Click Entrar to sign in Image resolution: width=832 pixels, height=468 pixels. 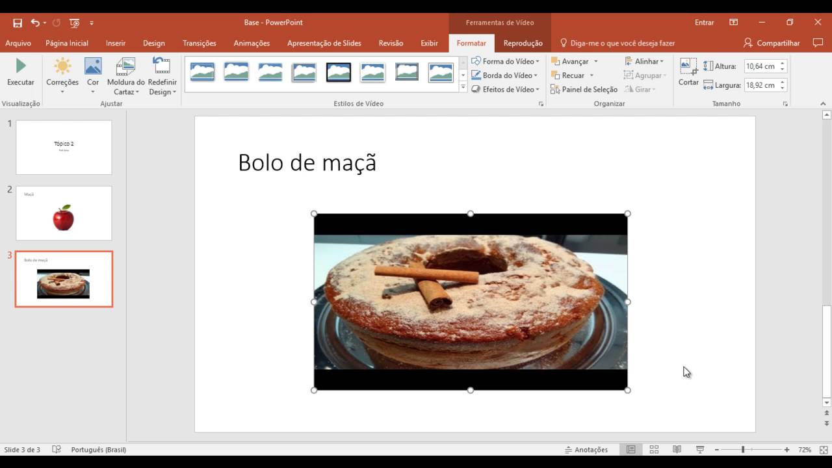tap(704, 23)
